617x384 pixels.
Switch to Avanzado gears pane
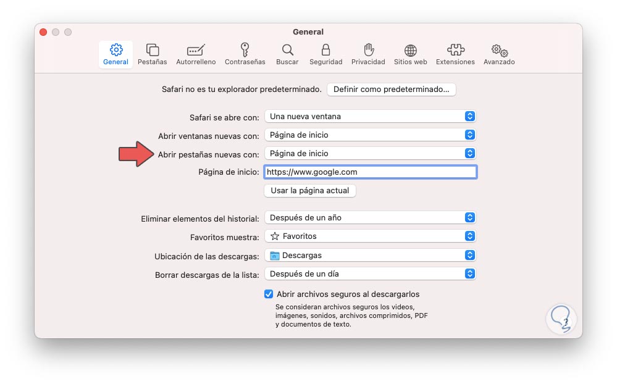(x=499, y=54)
